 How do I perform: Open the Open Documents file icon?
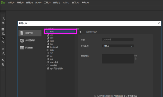coord(3,18)
